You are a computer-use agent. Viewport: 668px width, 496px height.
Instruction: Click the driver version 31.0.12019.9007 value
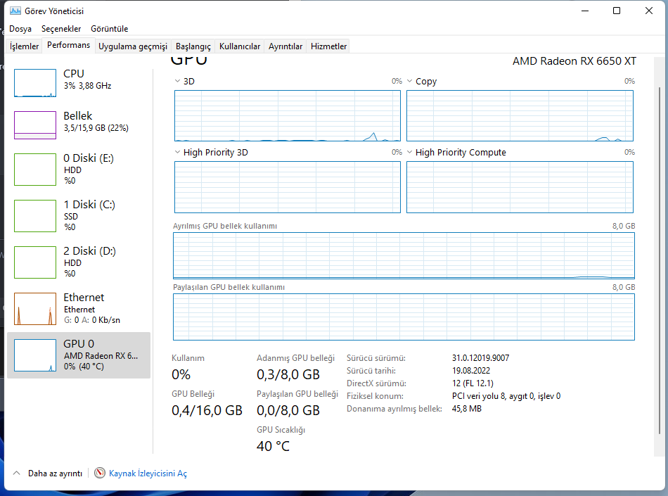[480, 358]
